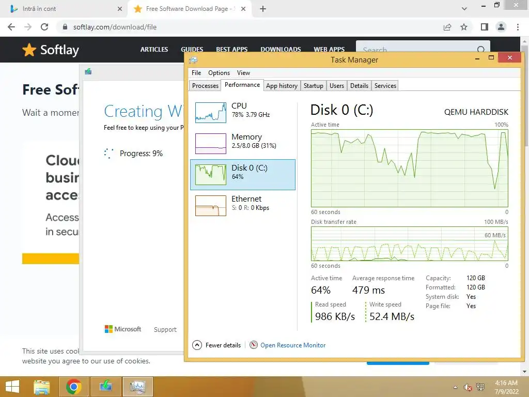Select the CPU performance graph thumbnail

pyautogui.click(x=211, y=112)
